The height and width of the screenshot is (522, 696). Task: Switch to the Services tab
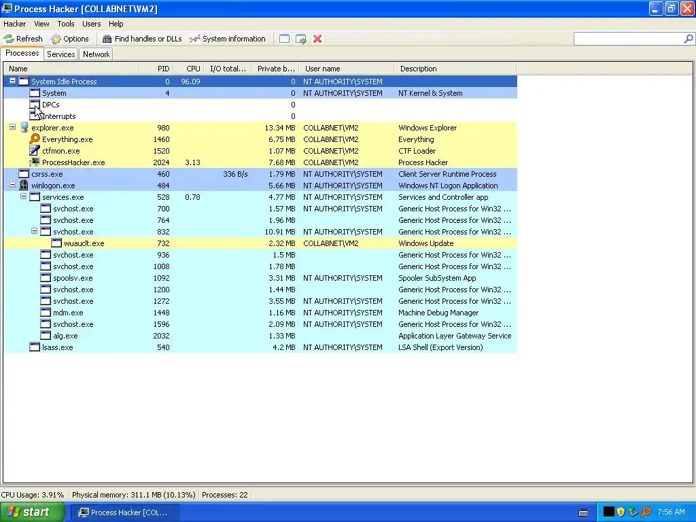pos(60,54)
